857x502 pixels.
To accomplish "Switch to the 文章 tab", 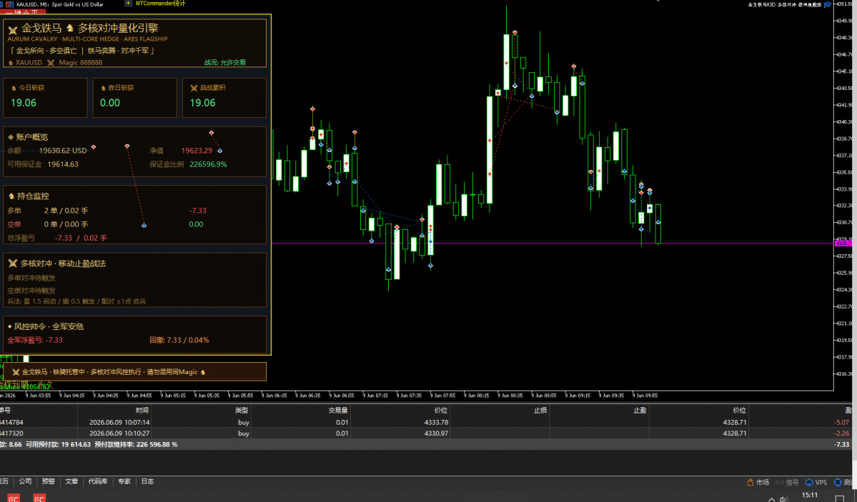I will tap(71, 481).
